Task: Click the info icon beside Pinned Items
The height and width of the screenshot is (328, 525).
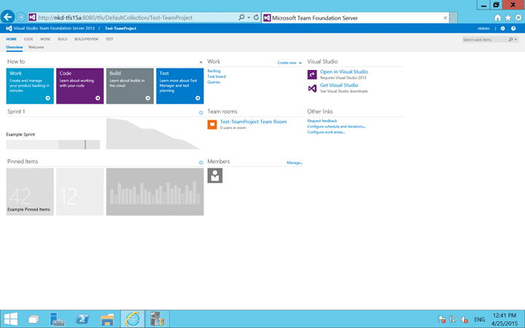Action: [x=201, y=163]
